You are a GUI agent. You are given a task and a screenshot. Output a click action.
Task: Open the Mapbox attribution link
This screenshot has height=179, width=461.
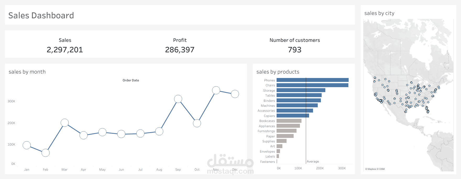click(371, 169)
